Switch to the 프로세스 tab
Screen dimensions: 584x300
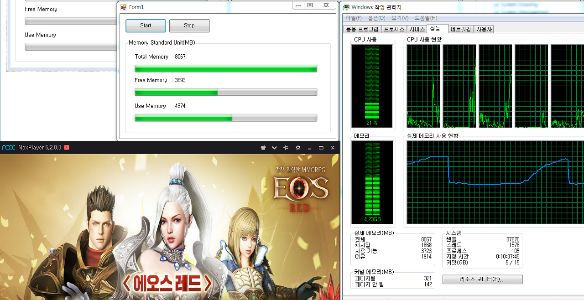[394, 29]
